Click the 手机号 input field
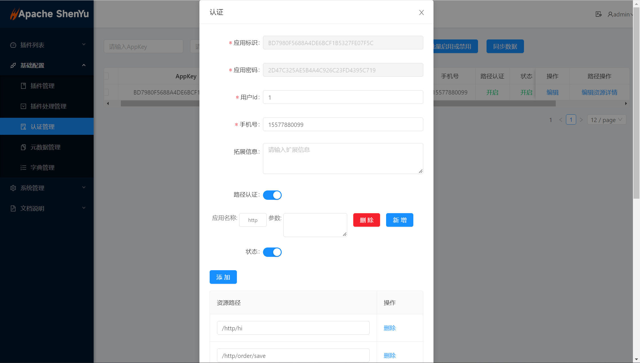The height and width of the screenshot is (363, 640). 343,125
